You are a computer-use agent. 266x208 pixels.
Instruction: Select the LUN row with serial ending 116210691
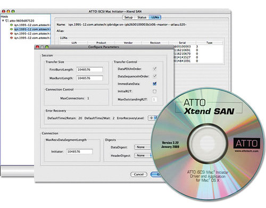pyautogui.click(x=198, y=50)
